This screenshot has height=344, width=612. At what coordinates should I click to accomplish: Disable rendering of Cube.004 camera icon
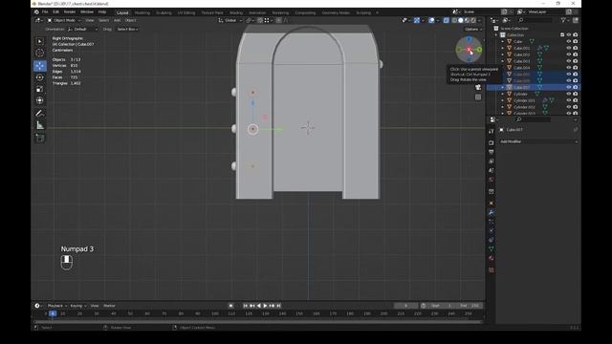click(x=576, y=68)
